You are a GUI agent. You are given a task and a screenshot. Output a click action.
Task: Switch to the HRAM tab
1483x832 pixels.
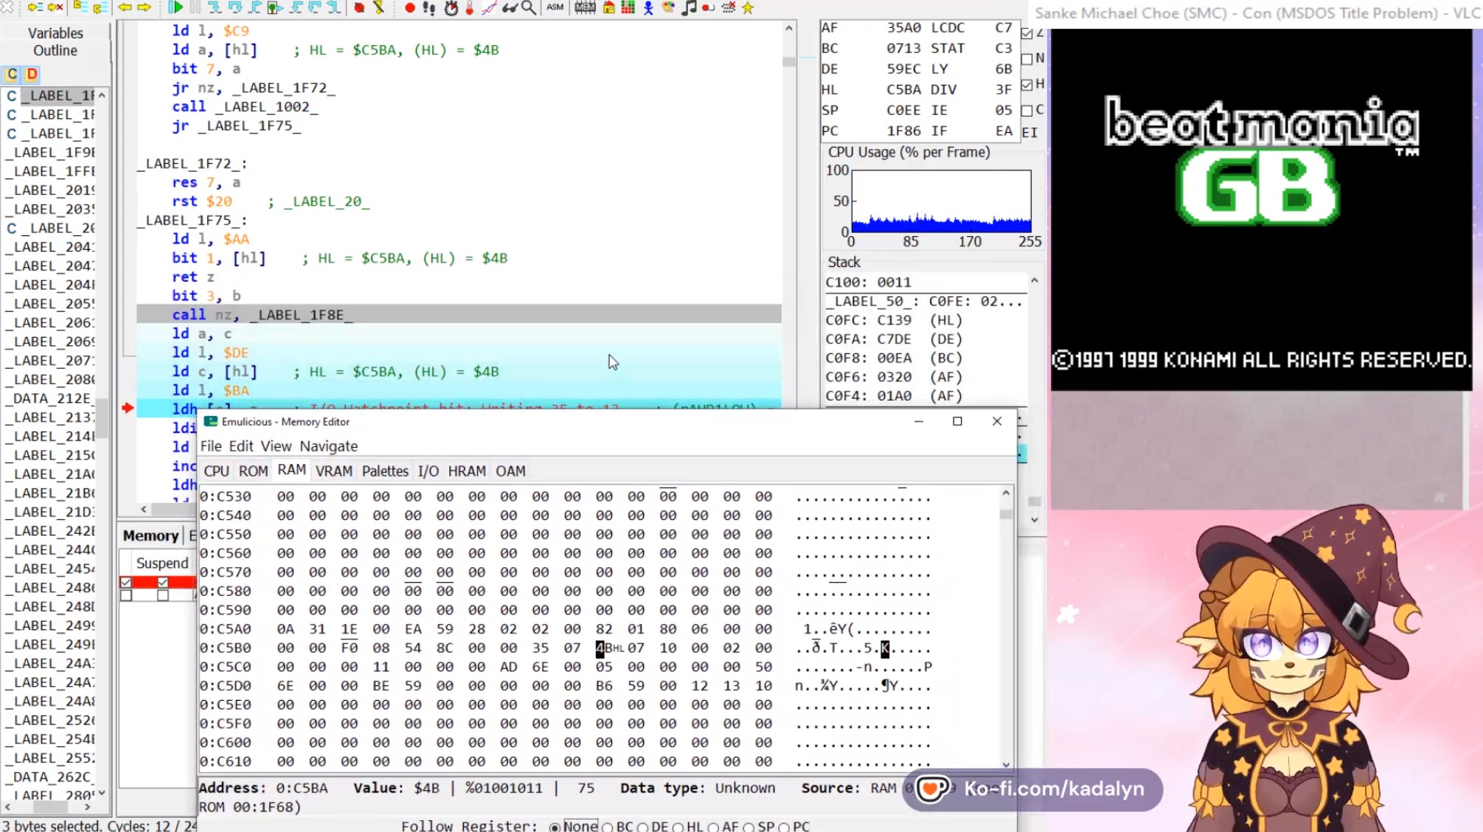tap(467, 471)
